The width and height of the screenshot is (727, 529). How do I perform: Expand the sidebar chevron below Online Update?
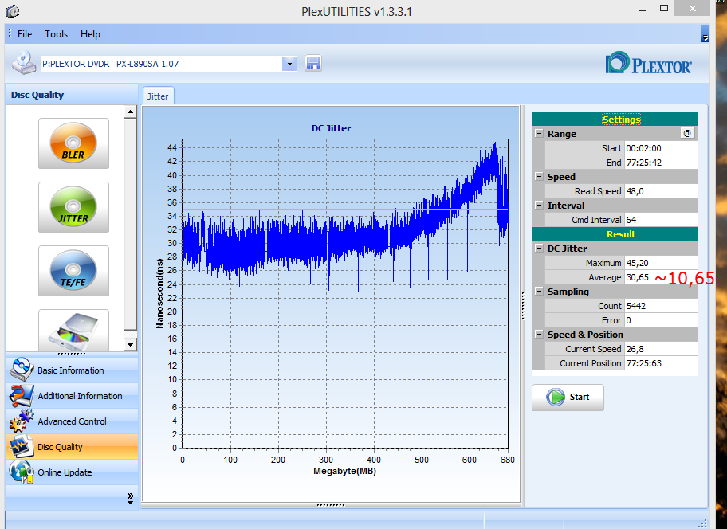[x=130, y=499]
